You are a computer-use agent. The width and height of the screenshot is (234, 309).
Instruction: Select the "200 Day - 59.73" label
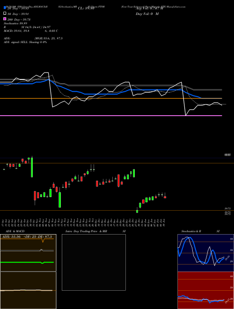pyautogui.click(x=19, y=20)
